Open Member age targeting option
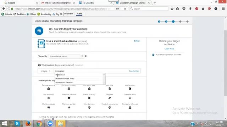The height and width of the screenshot is (127, 227). pos(89,106)
